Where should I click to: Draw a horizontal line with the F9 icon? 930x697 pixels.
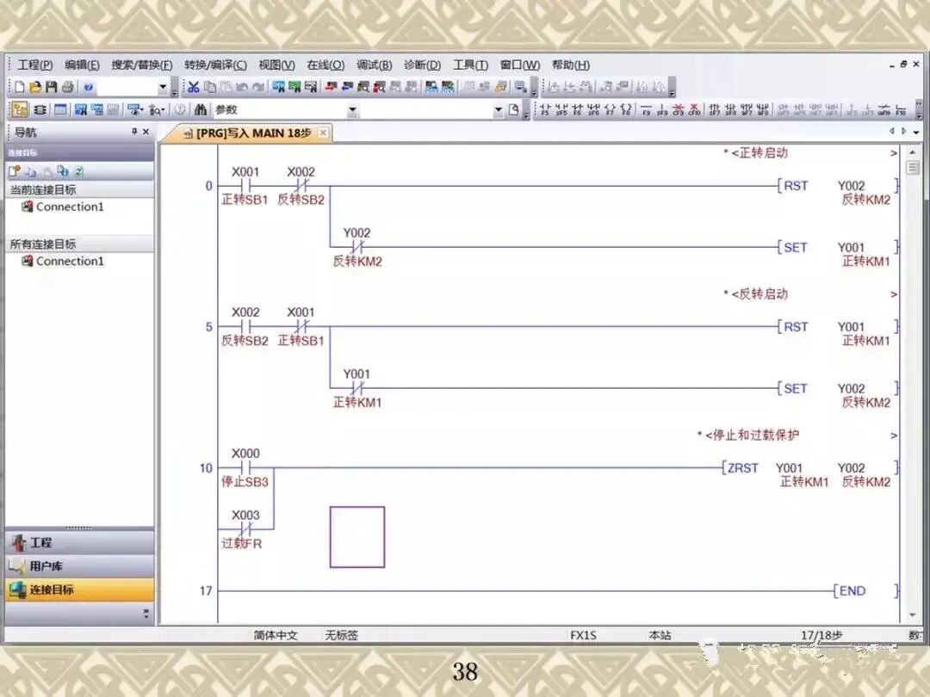pos(646,109)
